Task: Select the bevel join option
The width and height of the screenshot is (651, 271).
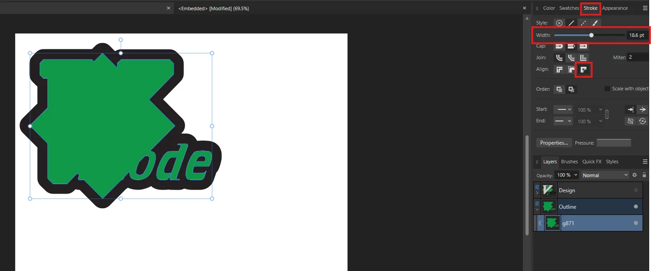Action: (571, 57)
